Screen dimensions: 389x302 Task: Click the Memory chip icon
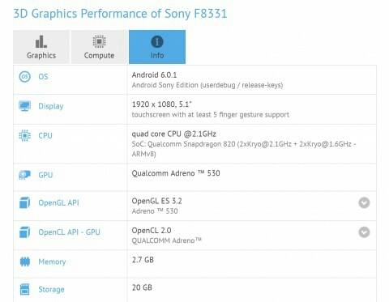pyautogui.click(x=25, y=262)
